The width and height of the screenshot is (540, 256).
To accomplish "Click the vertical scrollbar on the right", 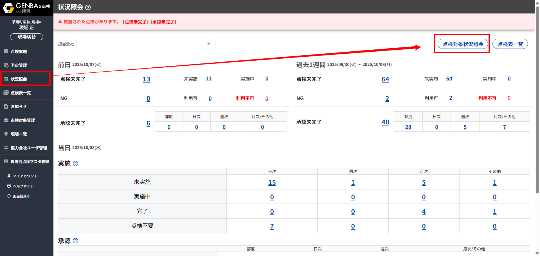I will coord(537,98).
